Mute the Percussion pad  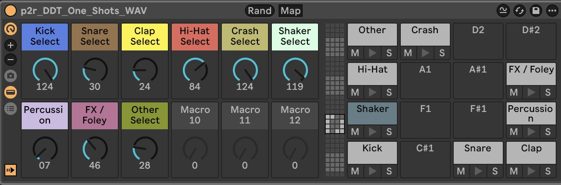pos(514,132)
